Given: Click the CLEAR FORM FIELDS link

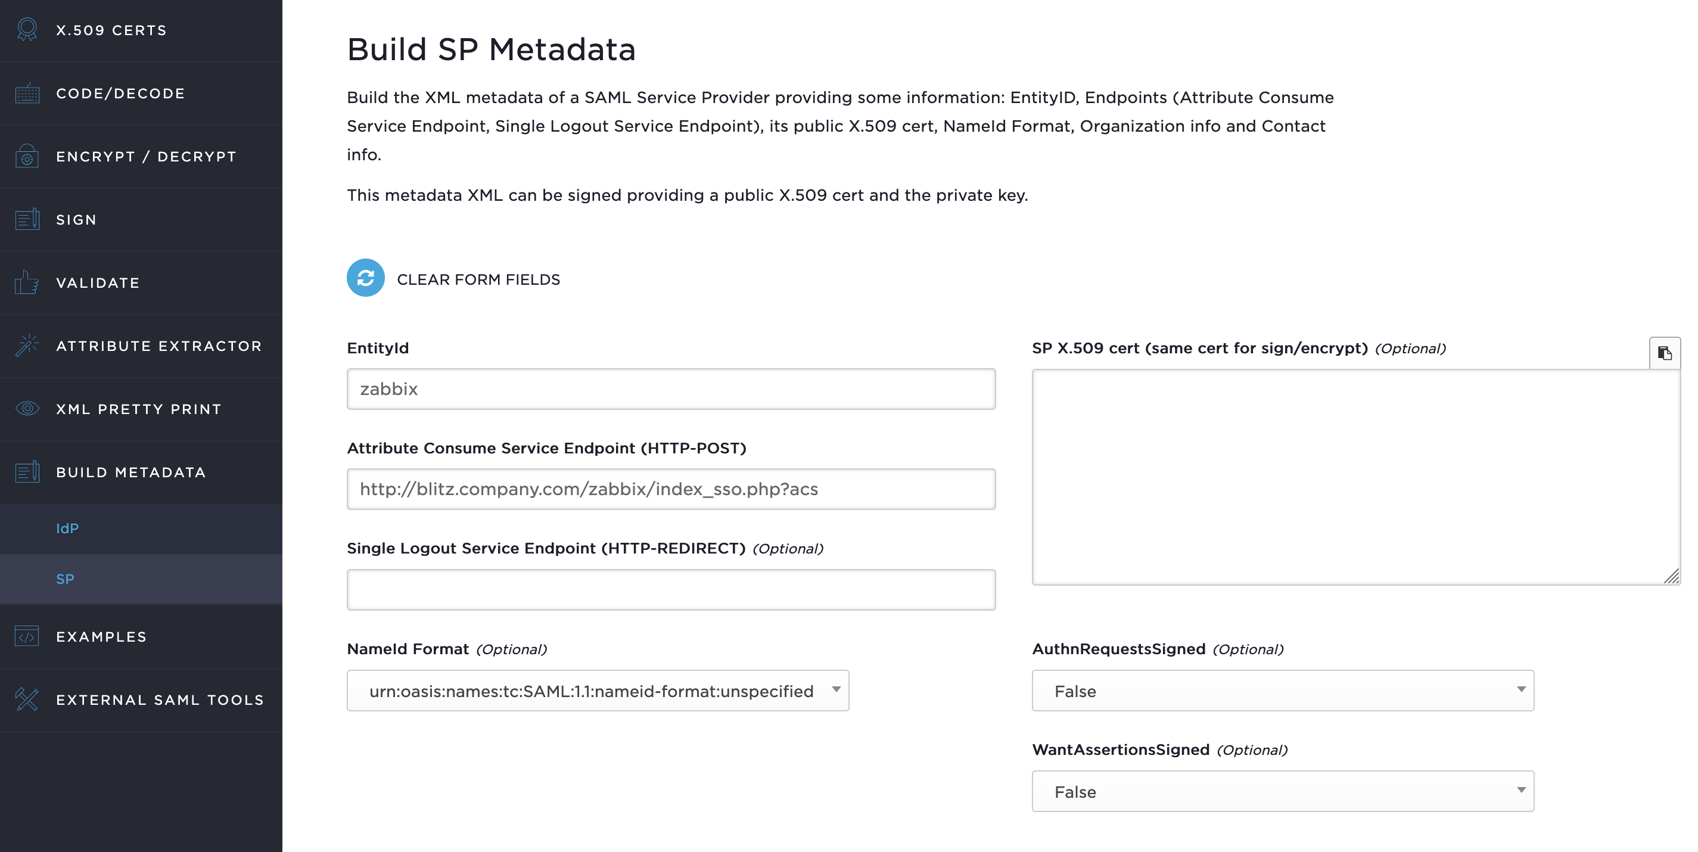Looking at the screenshot, I should pyautogui.click(x=478, y=279).
